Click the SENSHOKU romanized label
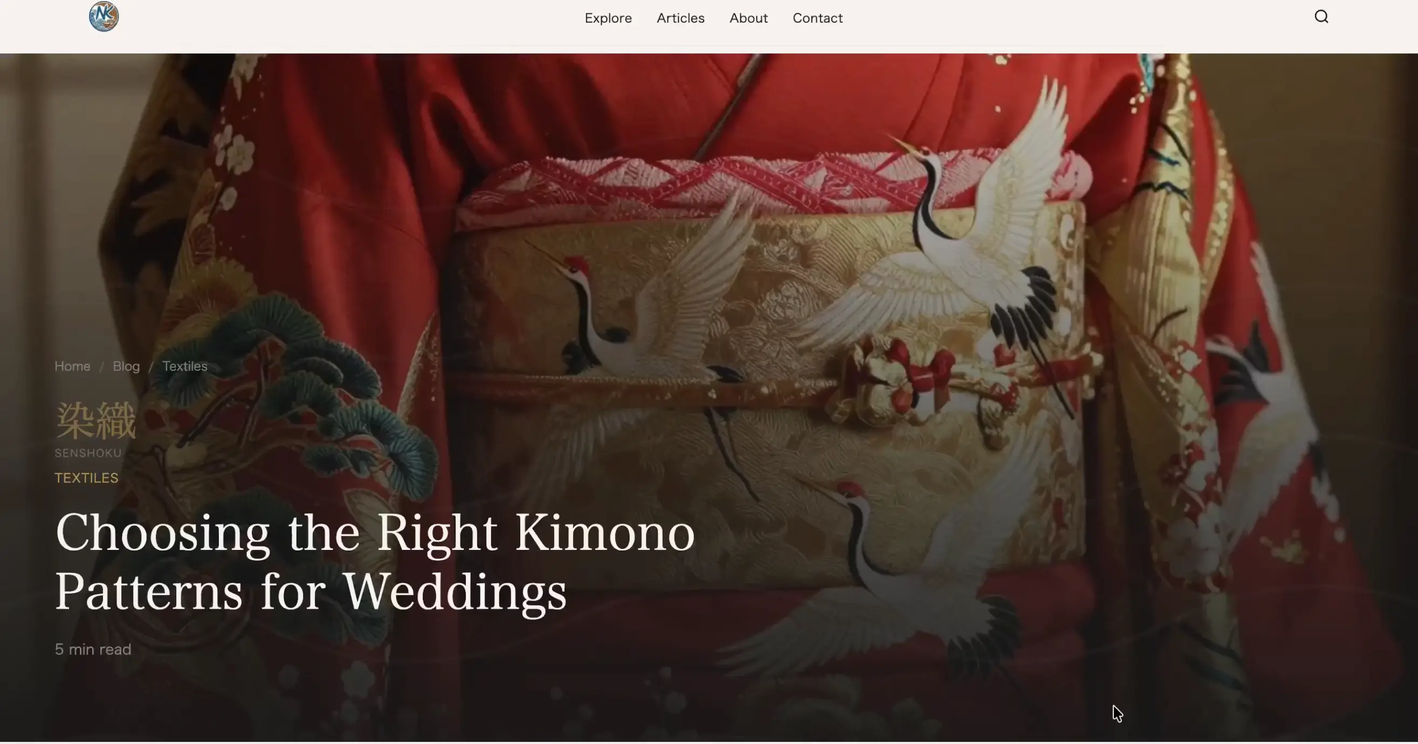This screenshot has height=744, width=1418. [88, 453]
